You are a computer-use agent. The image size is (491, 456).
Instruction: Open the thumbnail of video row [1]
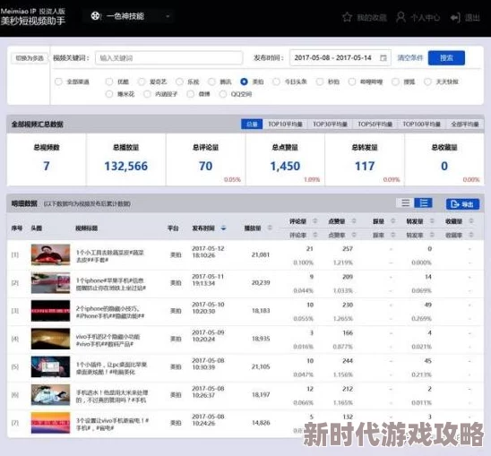[50, 254]
